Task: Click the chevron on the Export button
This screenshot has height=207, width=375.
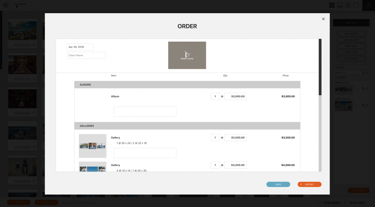Action: tap(301, 184)
